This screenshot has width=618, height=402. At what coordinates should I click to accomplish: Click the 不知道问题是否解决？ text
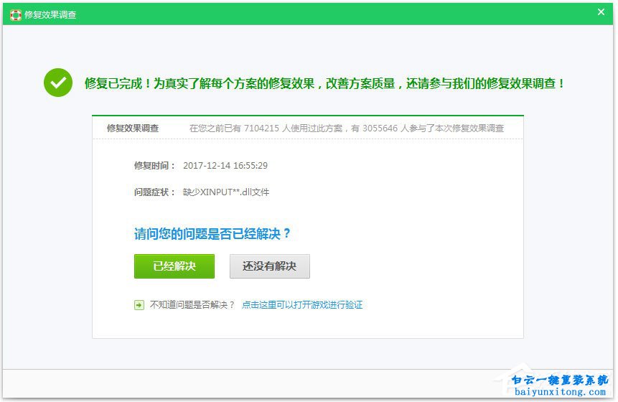192,304
